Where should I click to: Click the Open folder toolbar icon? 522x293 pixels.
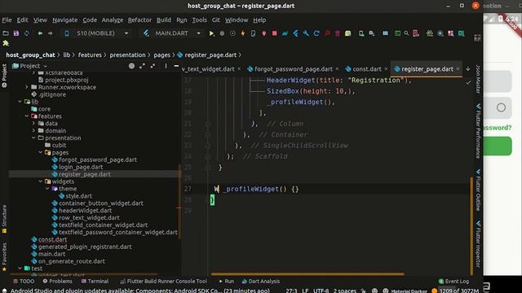[6, 33]
